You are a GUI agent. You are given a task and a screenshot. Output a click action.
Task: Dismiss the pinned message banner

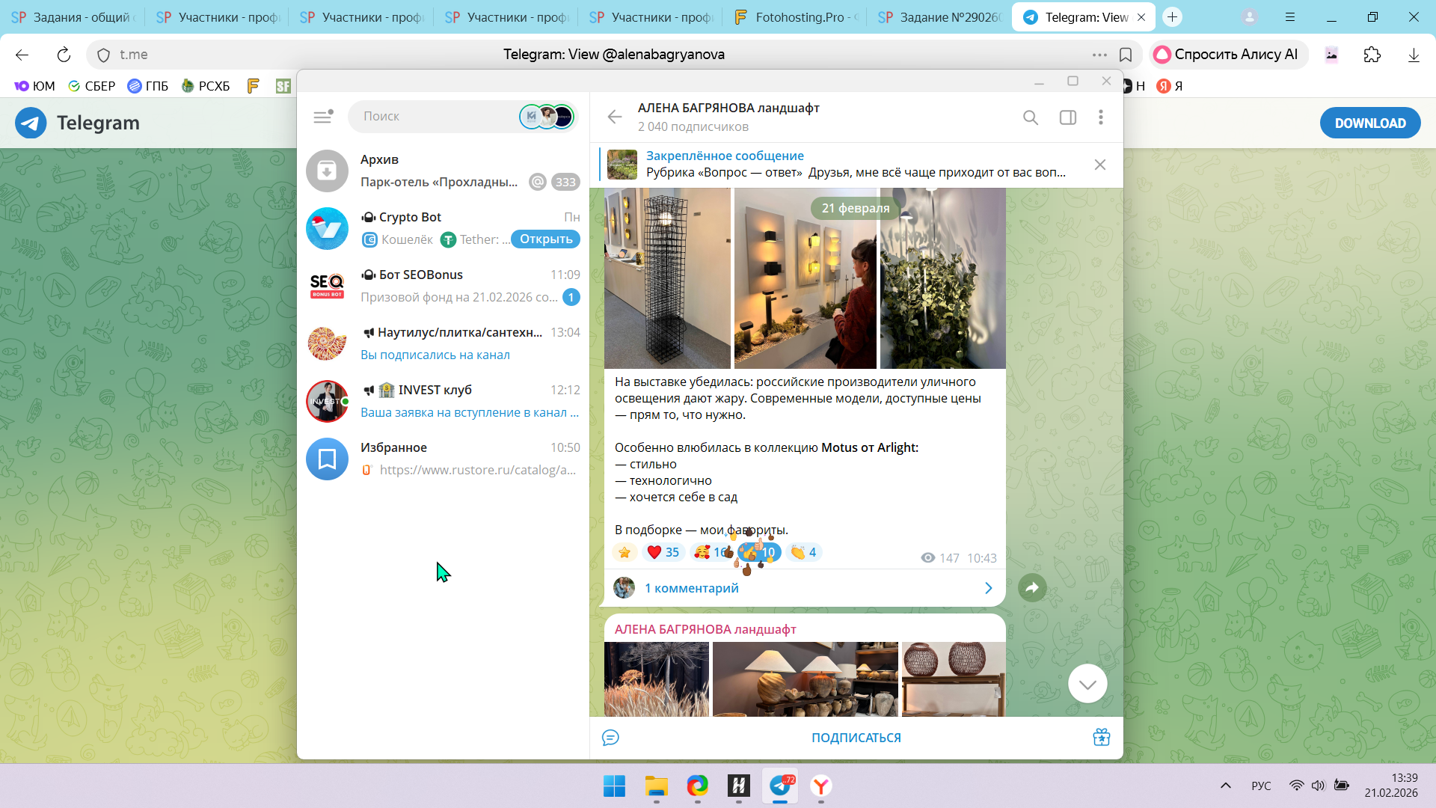[1099, 165]
